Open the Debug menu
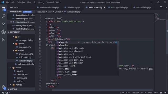Image resolution: width=168 pixels, height=94 pixels. click(41, 2)
